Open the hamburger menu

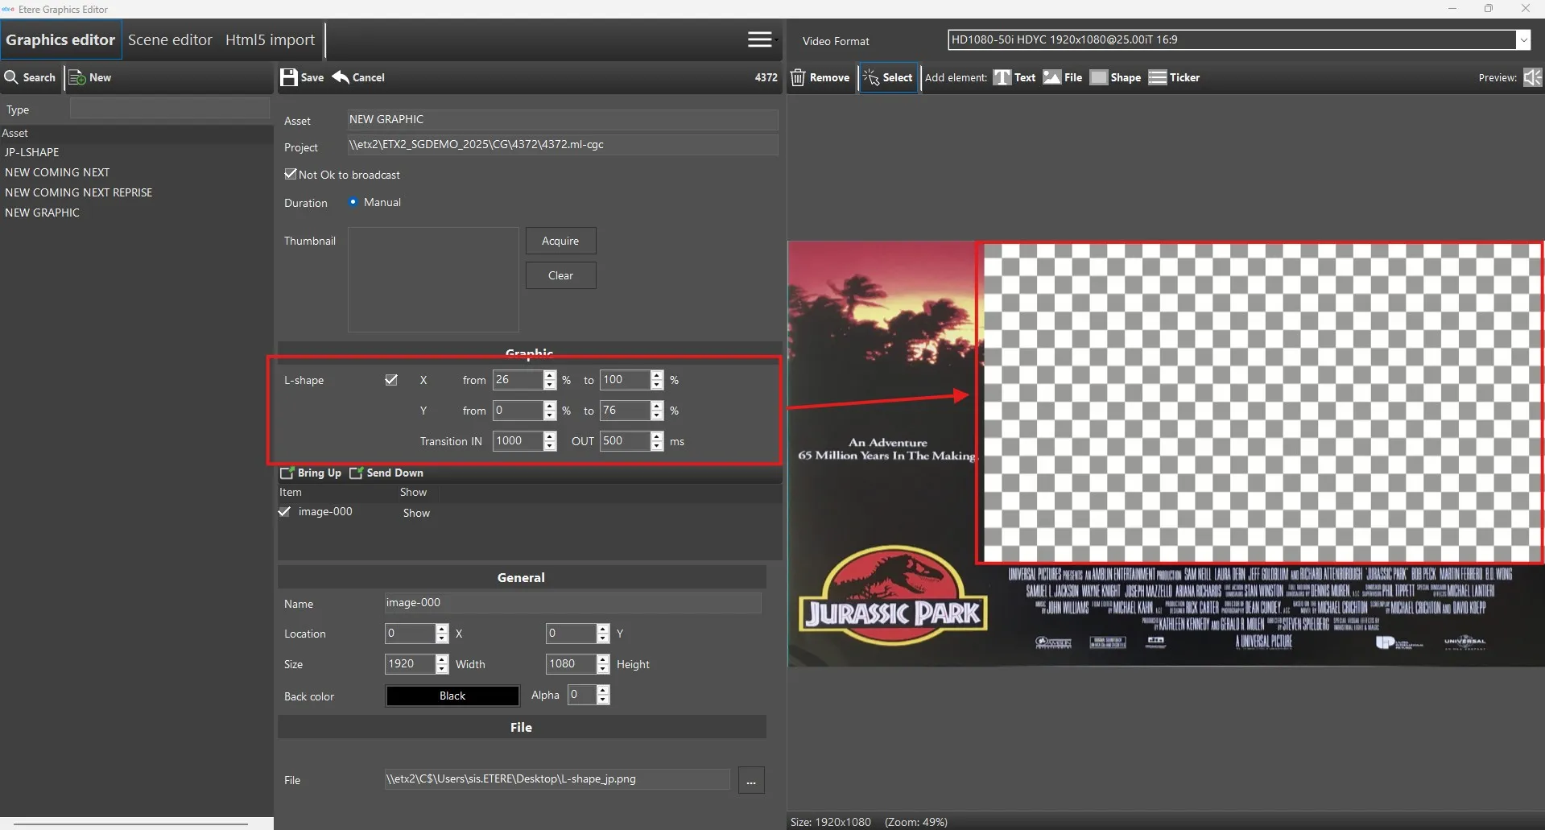tap(759, 39)
